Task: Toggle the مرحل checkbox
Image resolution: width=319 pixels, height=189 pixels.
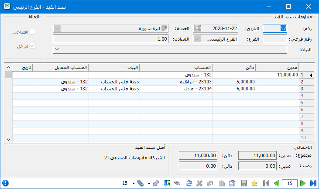Action: coord(32,46)
